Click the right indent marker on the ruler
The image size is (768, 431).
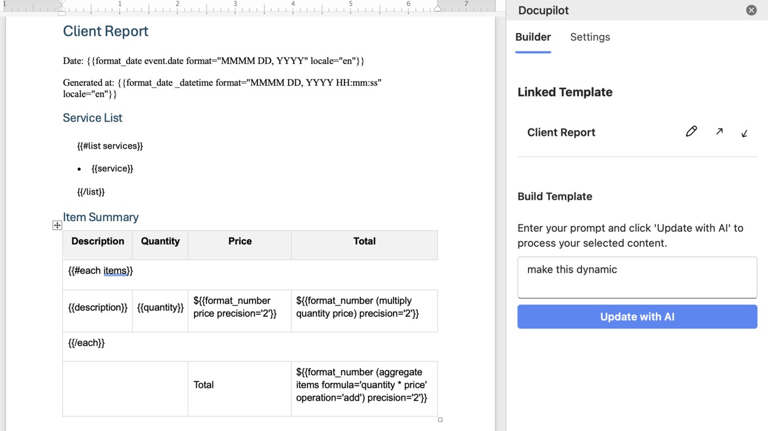[437, 8]
